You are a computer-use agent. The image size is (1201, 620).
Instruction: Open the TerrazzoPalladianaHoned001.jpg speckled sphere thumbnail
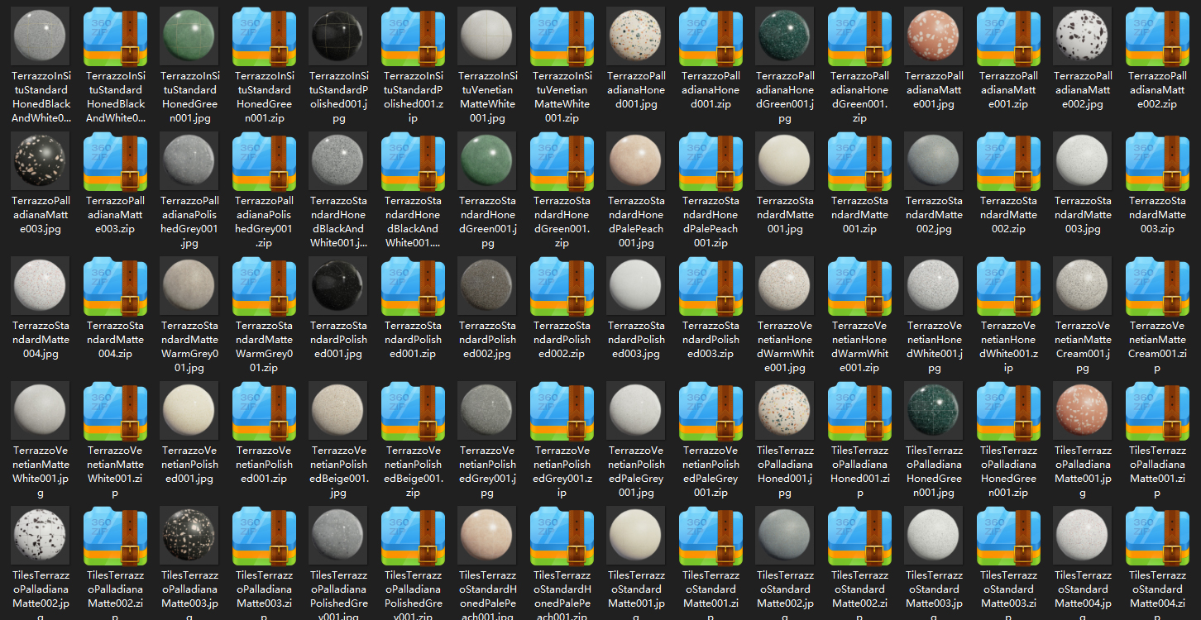pyautogui.click(x=637, y=37)
